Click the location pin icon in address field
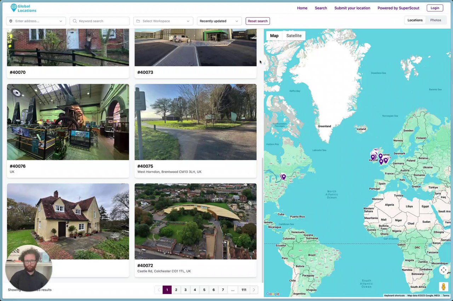 (x=11, y=21)
